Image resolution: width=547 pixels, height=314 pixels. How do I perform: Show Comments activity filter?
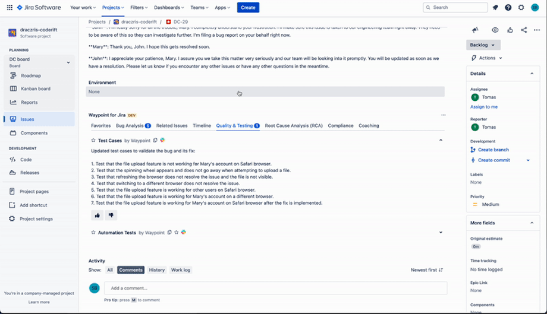click(x=131, y=270)
